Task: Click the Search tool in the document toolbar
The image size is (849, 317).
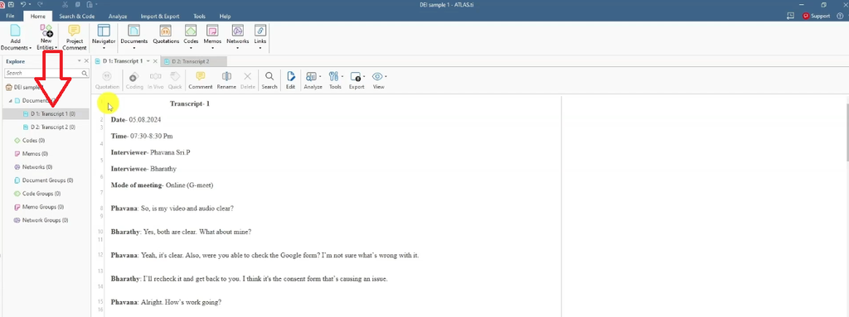Action: (269, 80)
